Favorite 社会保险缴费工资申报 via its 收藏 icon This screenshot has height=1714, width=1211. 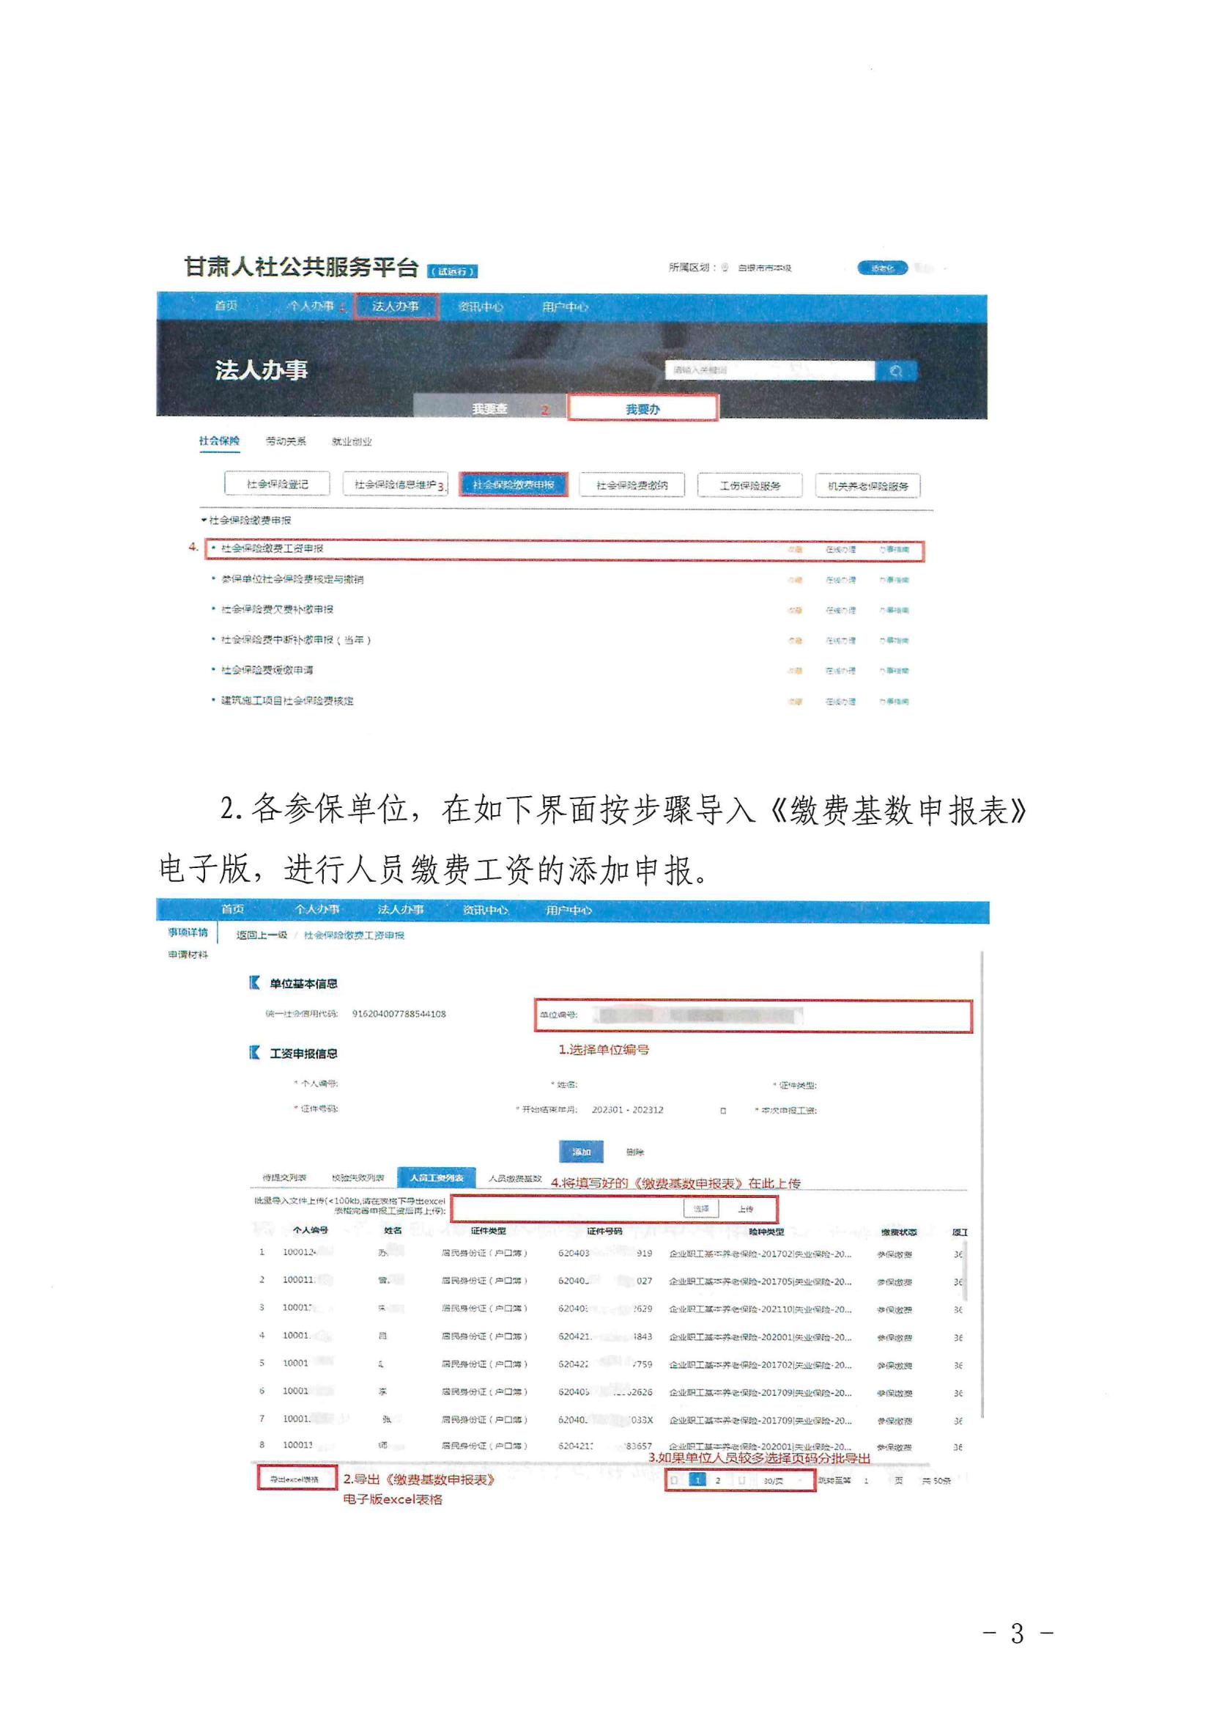[795, 549]
